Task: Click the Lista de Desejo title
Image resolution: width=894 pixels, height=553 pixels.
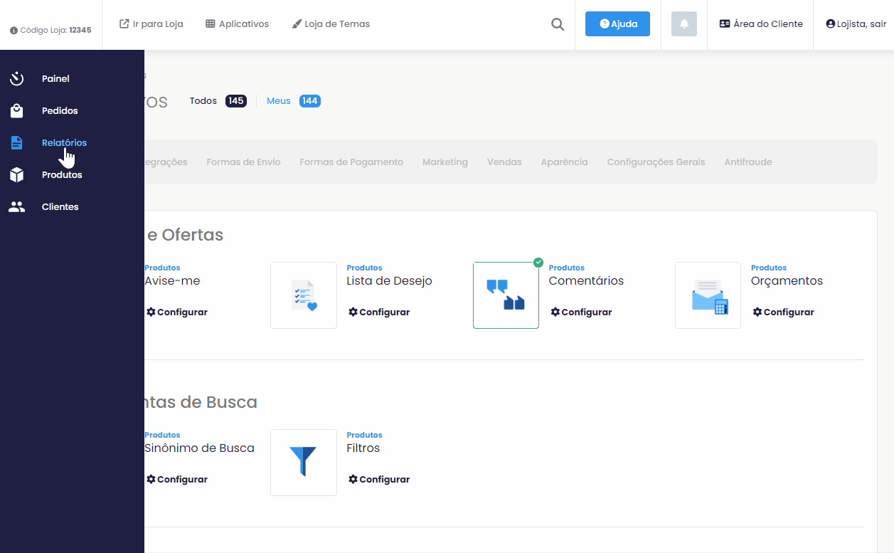Action: pos(389,281)
